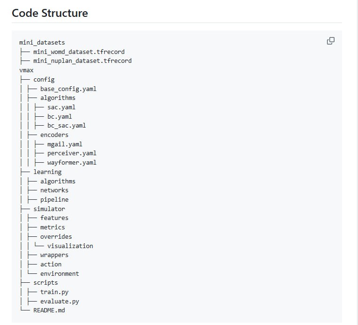358x325 pixels.
Task: Click perceiver.yaml entry
Action: pos(71,153)
